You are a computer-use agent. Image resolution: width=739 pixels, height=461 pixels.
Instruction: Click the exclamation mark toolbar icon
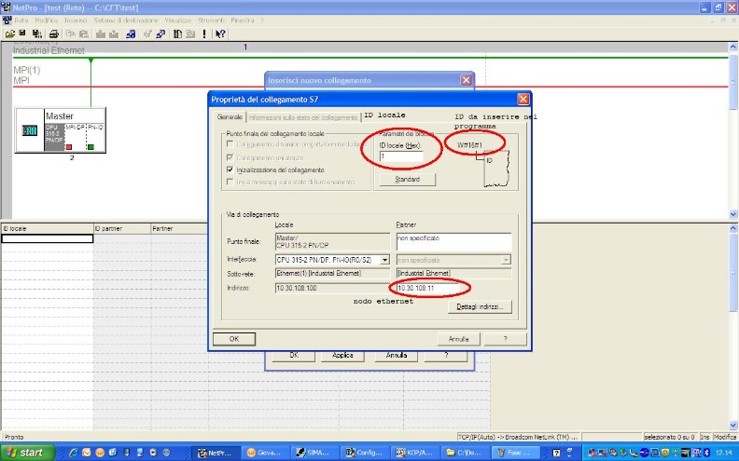(204, 34)
